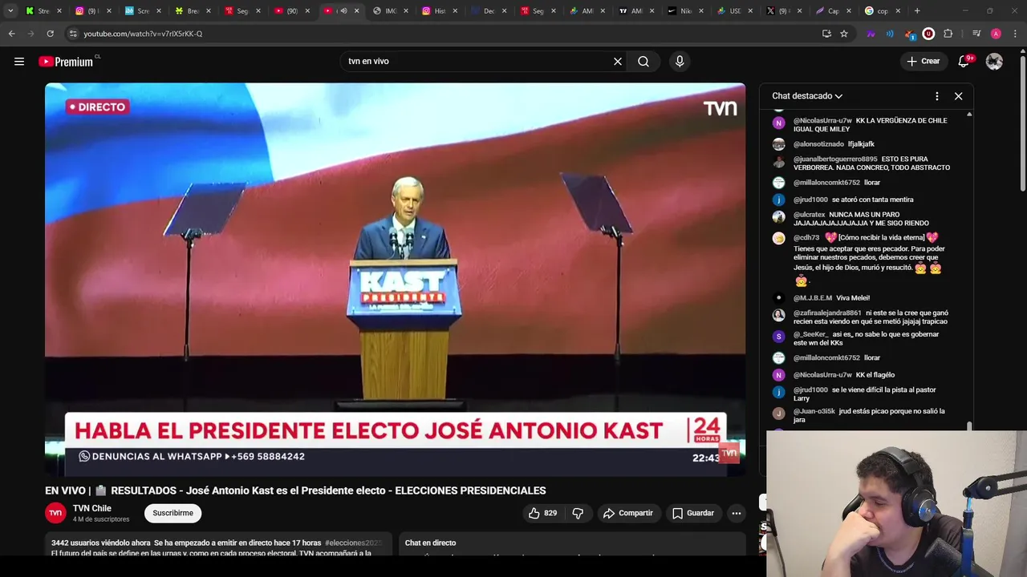
Task: Mute the playing tab via speaker icon
Action: [x=343, y=11]
